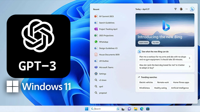Click the 2023 Projections file name
Screen dimensions: 200x112
pos(106,35)
